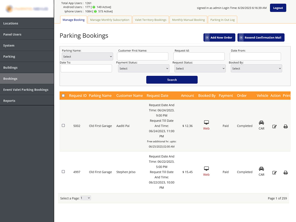The width and height of the screenshot is (296, 222).
Task: Expand the Payment Status dropdown
Action: point(144,68)
